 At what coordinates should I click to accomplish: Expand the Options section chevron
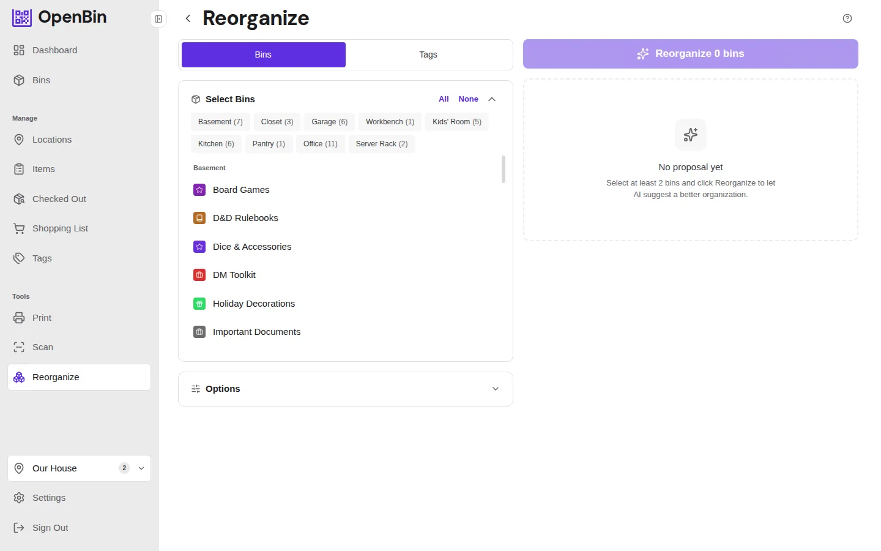click(x=496, y=389)
